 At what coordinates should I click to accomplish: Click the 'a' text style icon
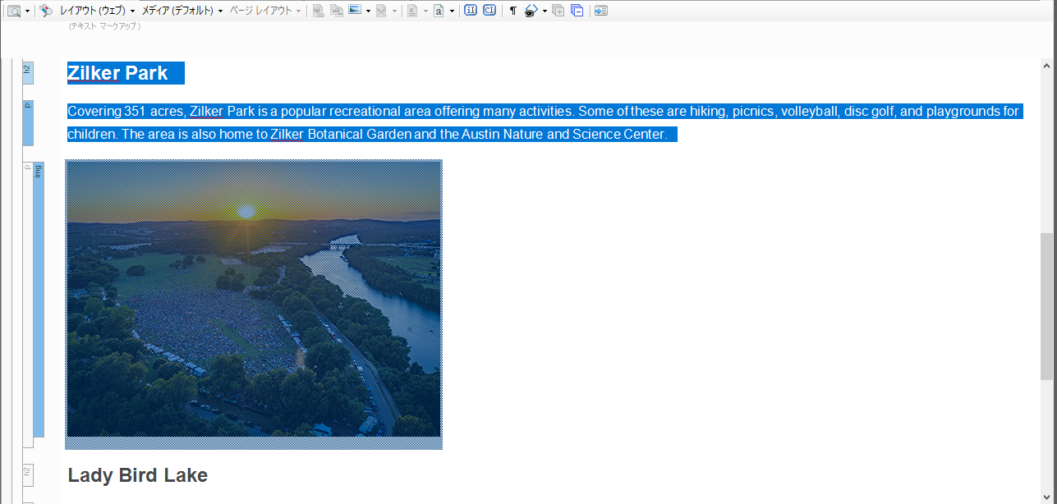tap(439, 11)
